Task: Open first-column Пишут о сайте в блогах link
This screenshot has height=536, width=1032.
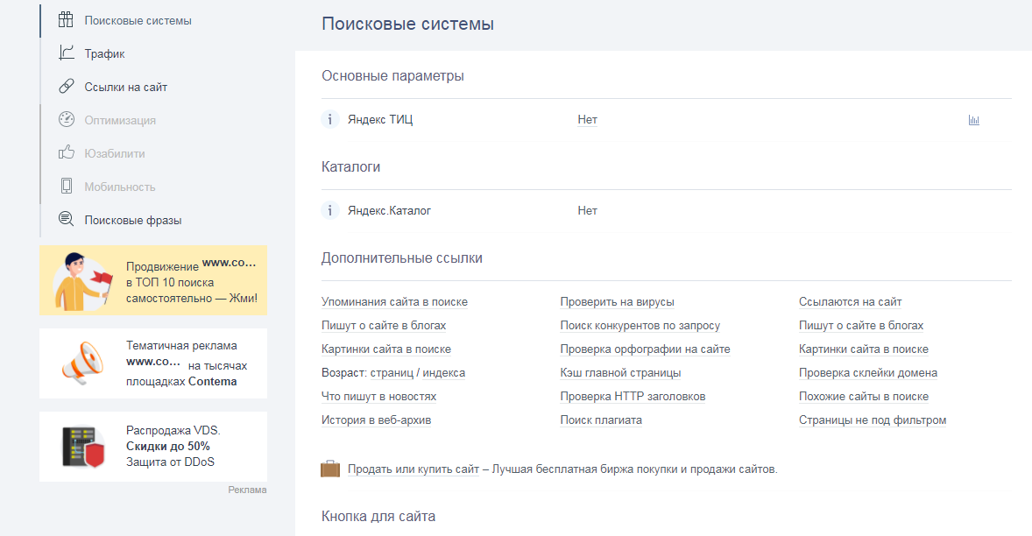Action: pos(384,326)
